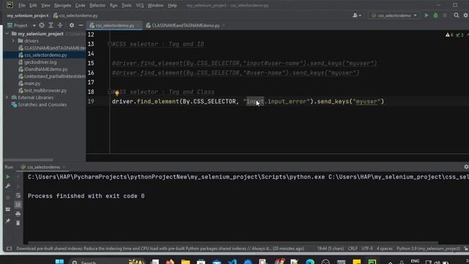Click horizontal scrollbar in the Run console
Screen dimensions: 469x264
point(233,243)
